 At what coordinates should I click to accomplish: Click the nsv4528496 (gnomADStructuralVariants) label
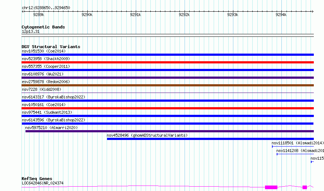click(147, 135)
